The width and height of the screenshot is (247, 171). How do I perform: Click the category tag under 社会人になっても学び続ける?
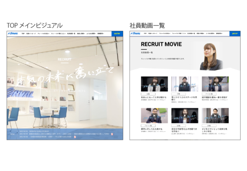coord(148,94)
